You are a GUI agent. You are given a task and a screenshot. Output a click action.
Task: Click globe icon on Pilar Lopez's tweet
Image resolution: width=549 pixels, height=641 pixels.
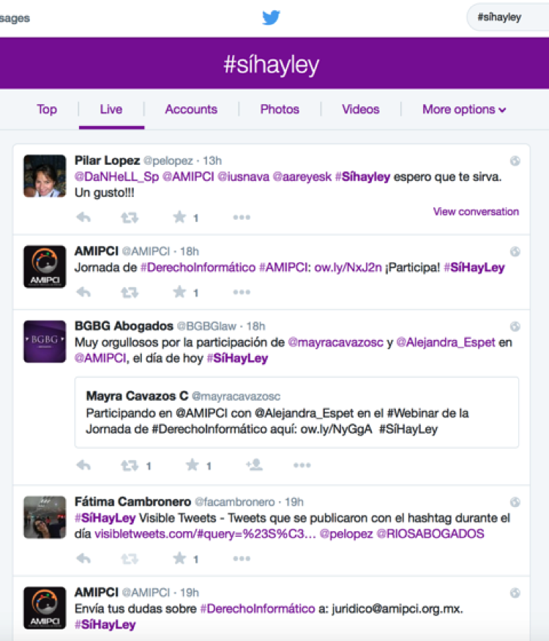coord(515,161)
